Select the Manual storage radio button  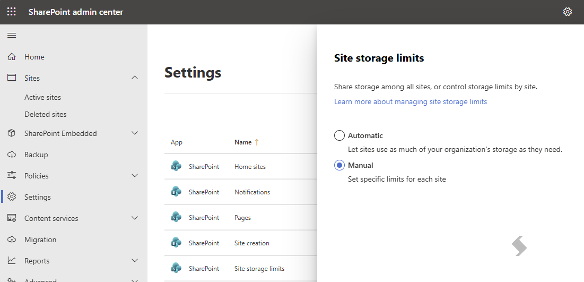point(339,165)
